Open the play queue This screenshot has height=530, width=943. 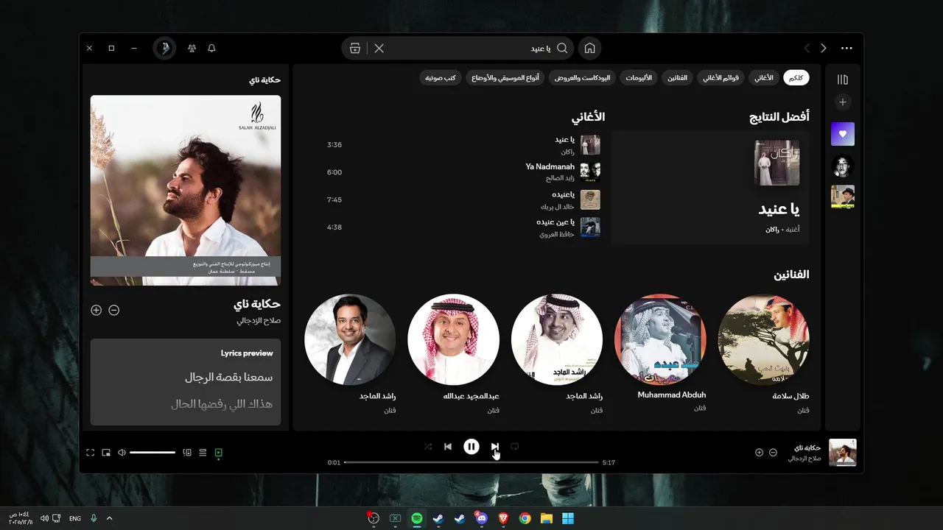click(x=203, y=452)
